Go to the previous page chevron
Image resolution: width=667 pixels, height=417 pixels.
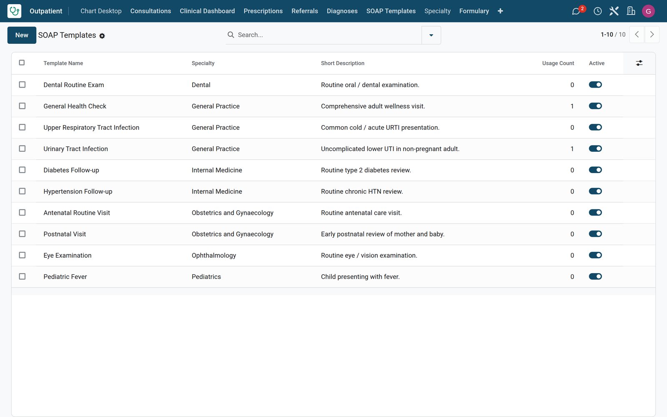[637, 35]
